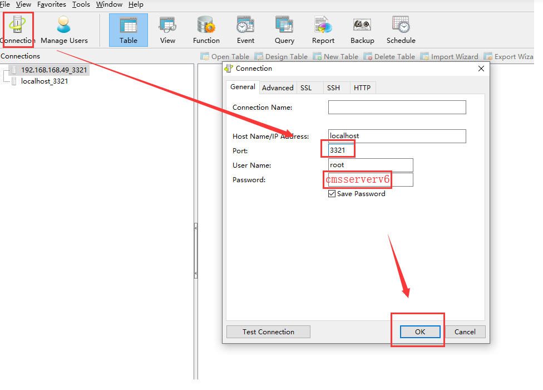Focus the Connection Name field

click(x=397, y=108)
